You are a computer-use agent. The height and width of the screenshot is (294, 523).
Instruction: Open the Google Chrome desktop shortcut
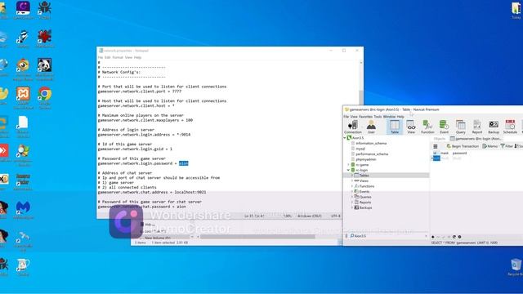point(45,98)
